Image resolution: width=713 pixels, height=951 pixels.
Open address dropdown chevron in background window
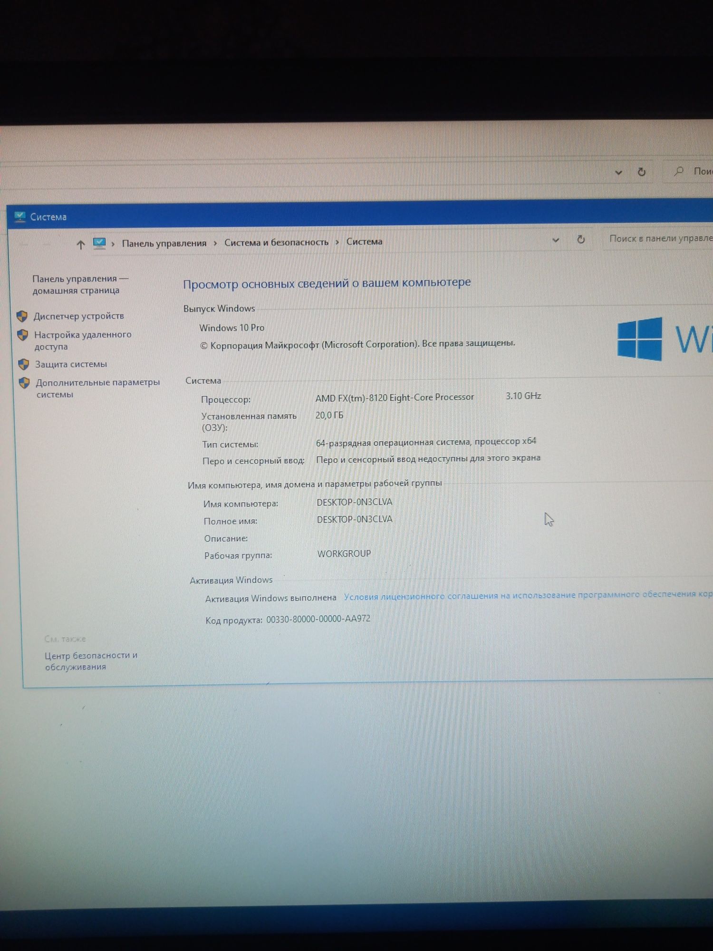pyautogui.click(x=618, y=173)
